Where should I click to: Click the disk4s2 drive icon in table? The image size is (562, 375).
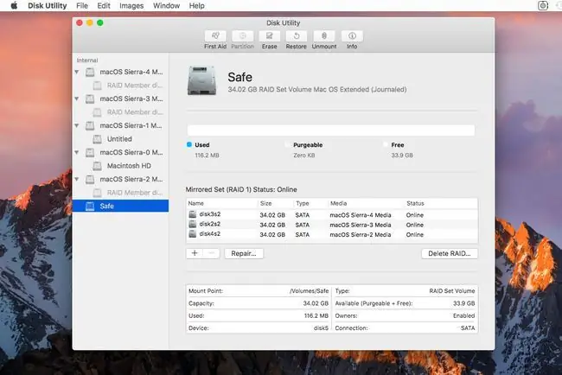pos(193,234)
